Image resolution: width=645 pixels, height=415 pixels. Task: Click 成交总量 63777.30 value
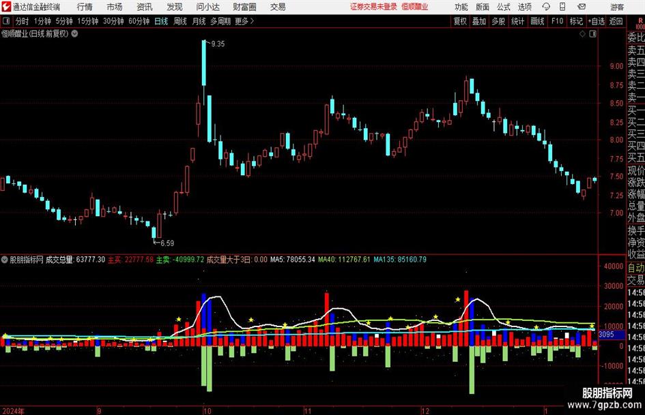[75, 260]
